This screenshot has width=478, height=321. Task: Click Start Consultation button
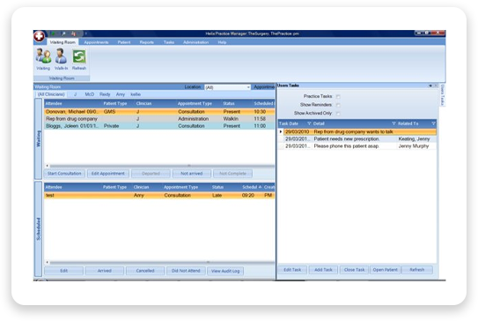[x=64, y=174]
